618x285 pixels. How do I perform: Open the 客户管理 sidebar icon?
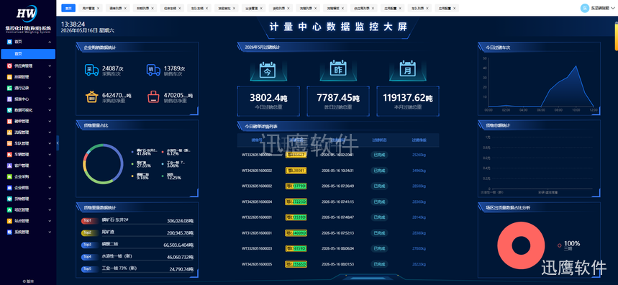9,166
